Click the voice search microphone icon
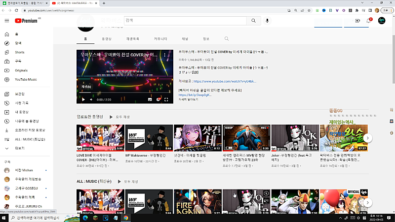The width and height of the screenshot is (395, 222). pos(268,21)
